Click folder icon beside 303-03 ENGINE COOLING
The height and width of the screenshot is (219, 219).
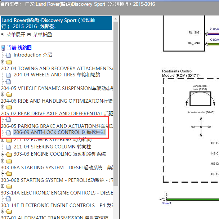coord(9,155)
